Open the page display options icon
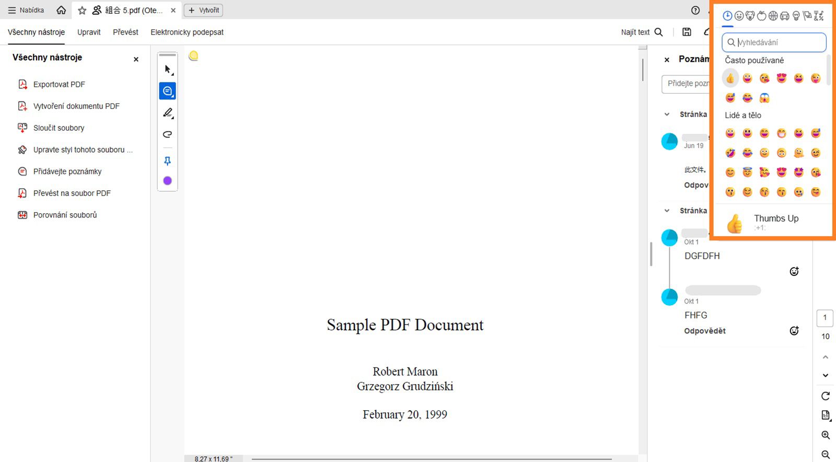 click(826, 415)
